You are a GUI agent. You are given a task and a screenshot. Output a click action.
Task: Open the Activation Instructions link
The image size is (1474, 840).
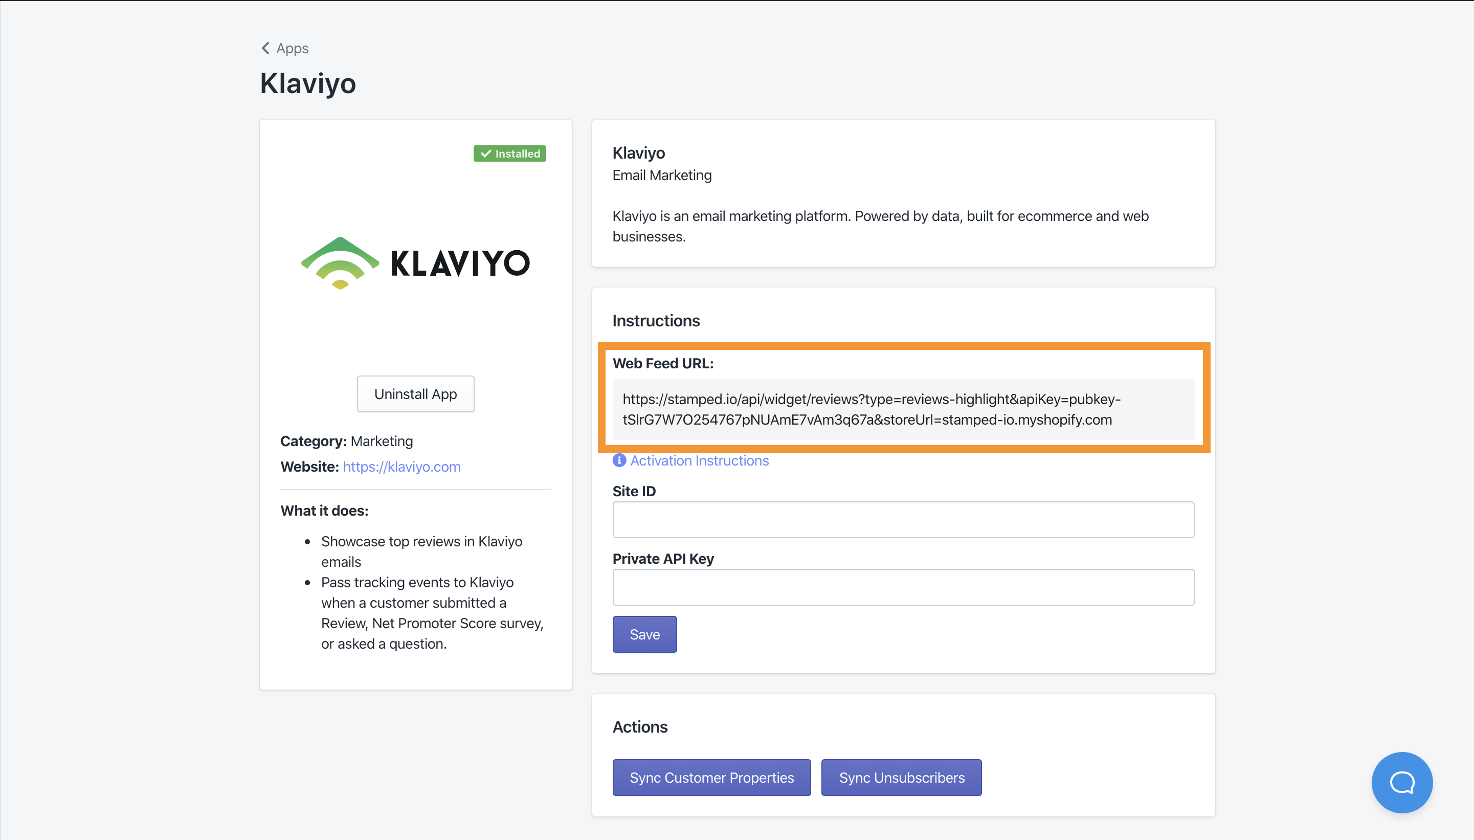pyautogui.click(x=699, y=460)
